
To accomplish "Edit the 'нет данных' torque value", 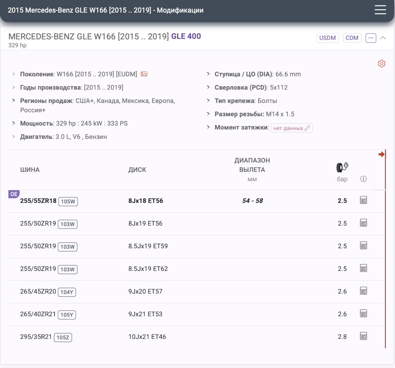I will (x=291, y=128).
